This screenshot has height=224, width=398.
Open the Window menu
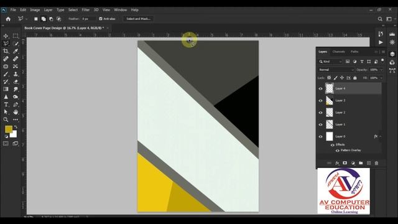click(120, 10)
